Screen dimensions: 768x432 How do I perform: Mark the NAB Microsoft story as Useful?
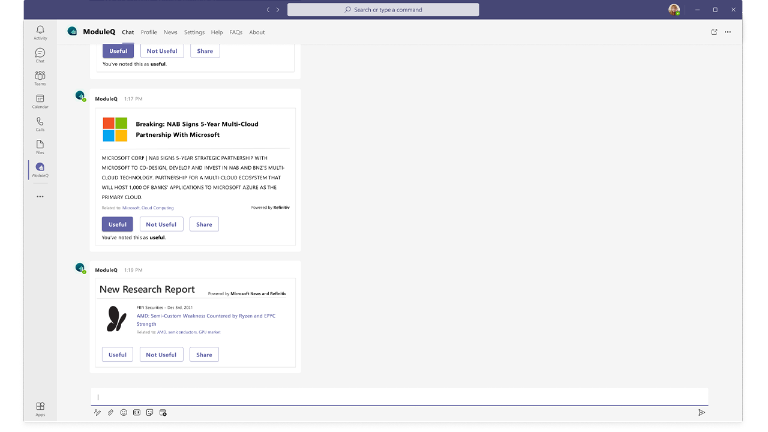118,224
